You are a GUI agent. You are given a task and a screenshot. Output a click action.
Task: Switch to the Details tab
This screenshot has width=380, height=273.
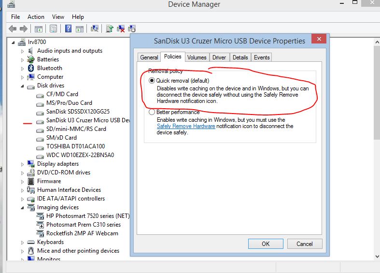click(x=240, y=57)
